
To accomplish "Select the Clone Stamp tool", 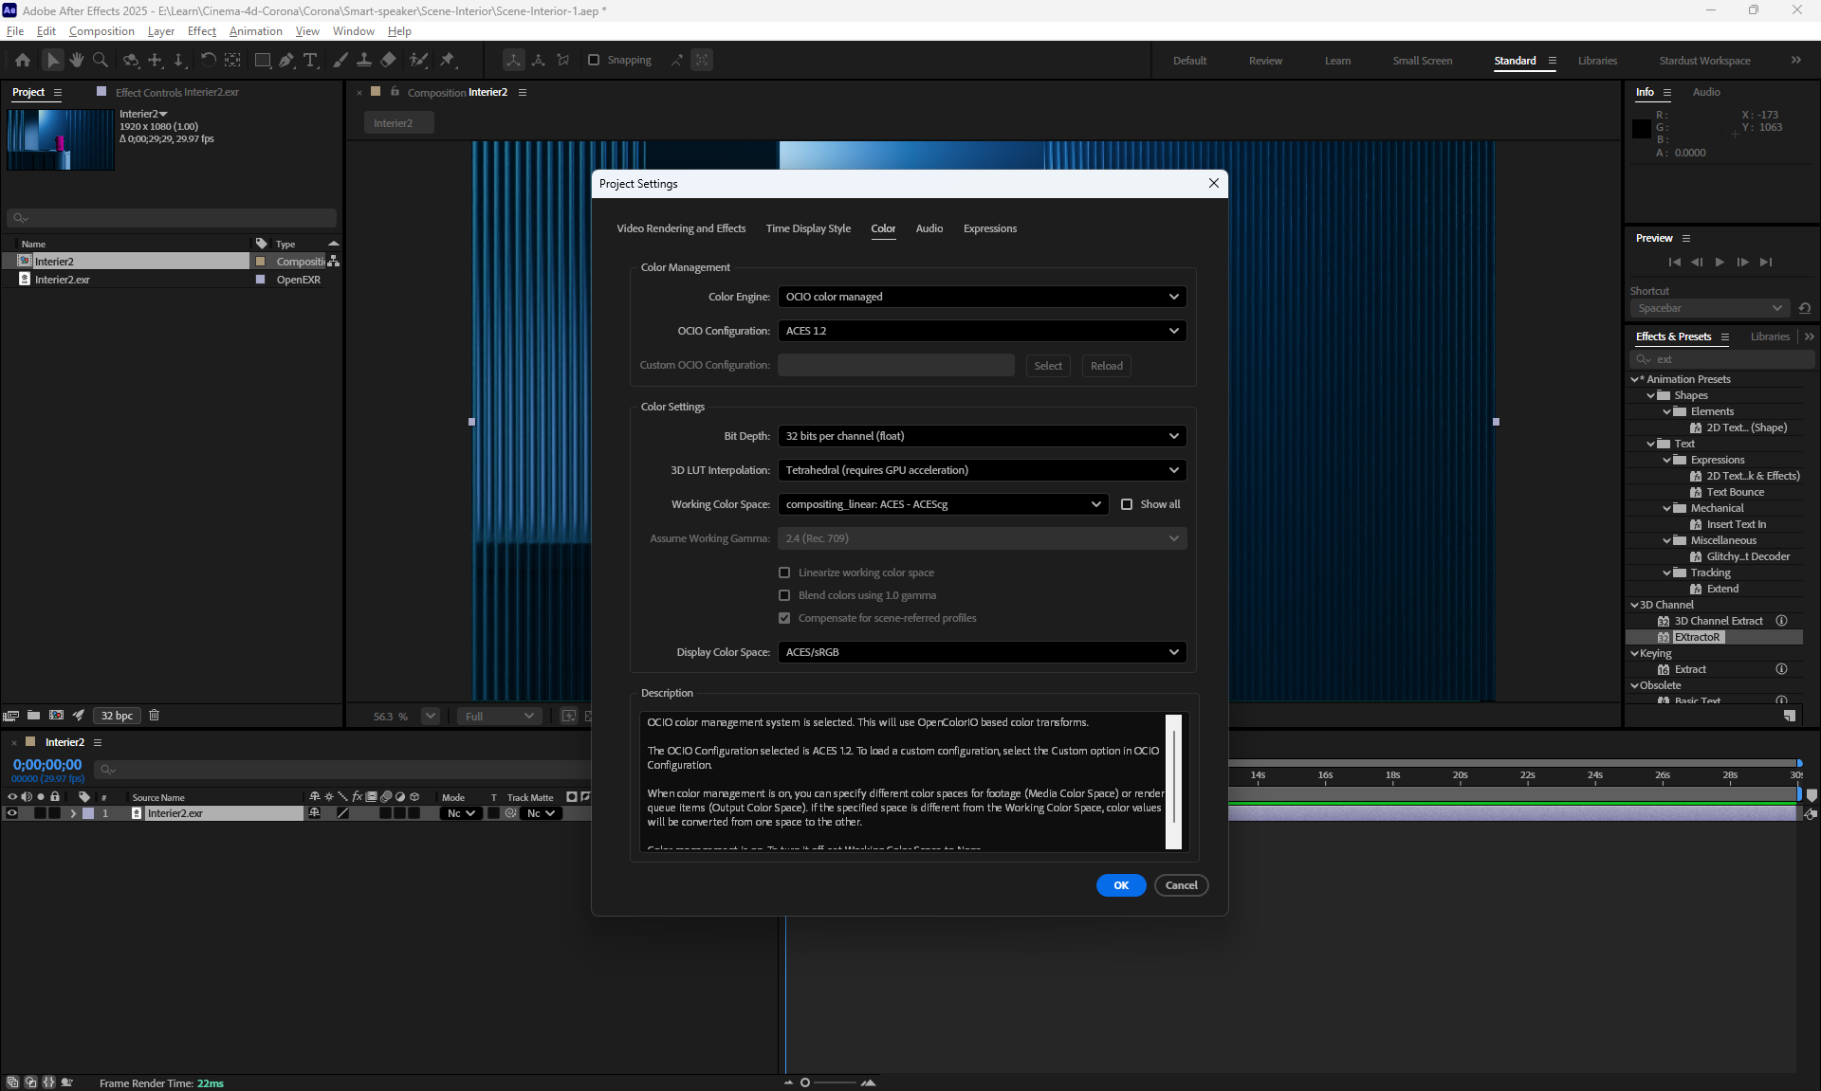I will point(364,60).
